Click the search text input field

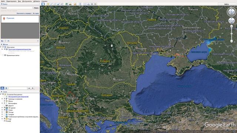tap(17, 8)
